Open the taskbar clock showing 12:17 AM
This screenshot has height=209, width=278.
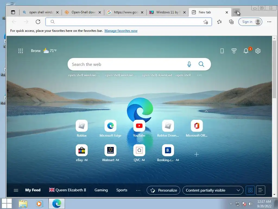click(264, 204)
